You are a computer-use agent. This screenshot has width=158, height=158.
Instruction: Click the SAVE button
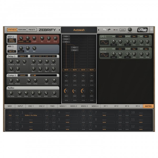pos(122,30)
